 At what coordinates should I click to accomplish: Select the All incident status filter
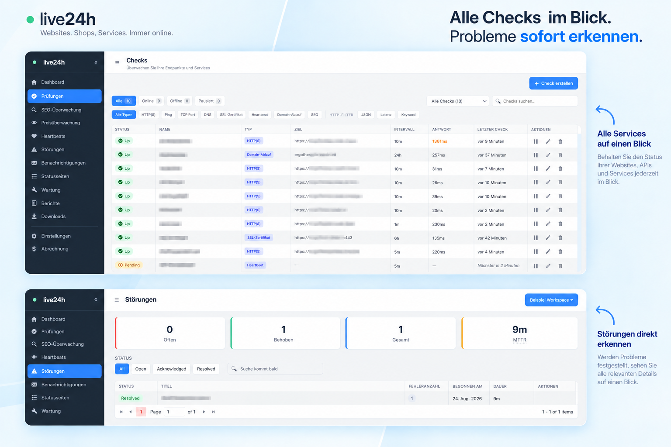click(122, 369)
